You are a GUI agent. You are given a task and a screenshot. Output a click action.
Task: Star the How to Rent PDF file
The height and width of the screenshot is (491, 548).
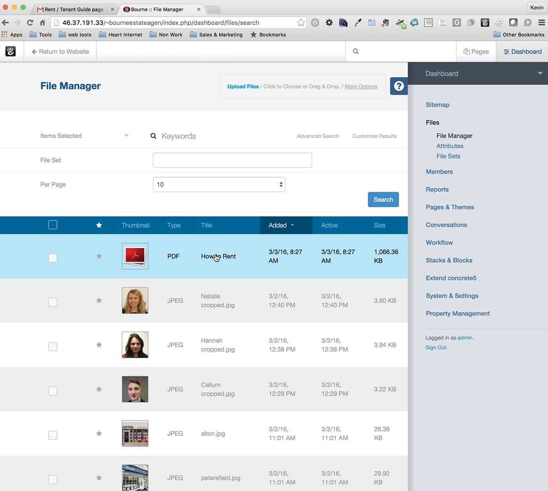click(x=99, y=256)
